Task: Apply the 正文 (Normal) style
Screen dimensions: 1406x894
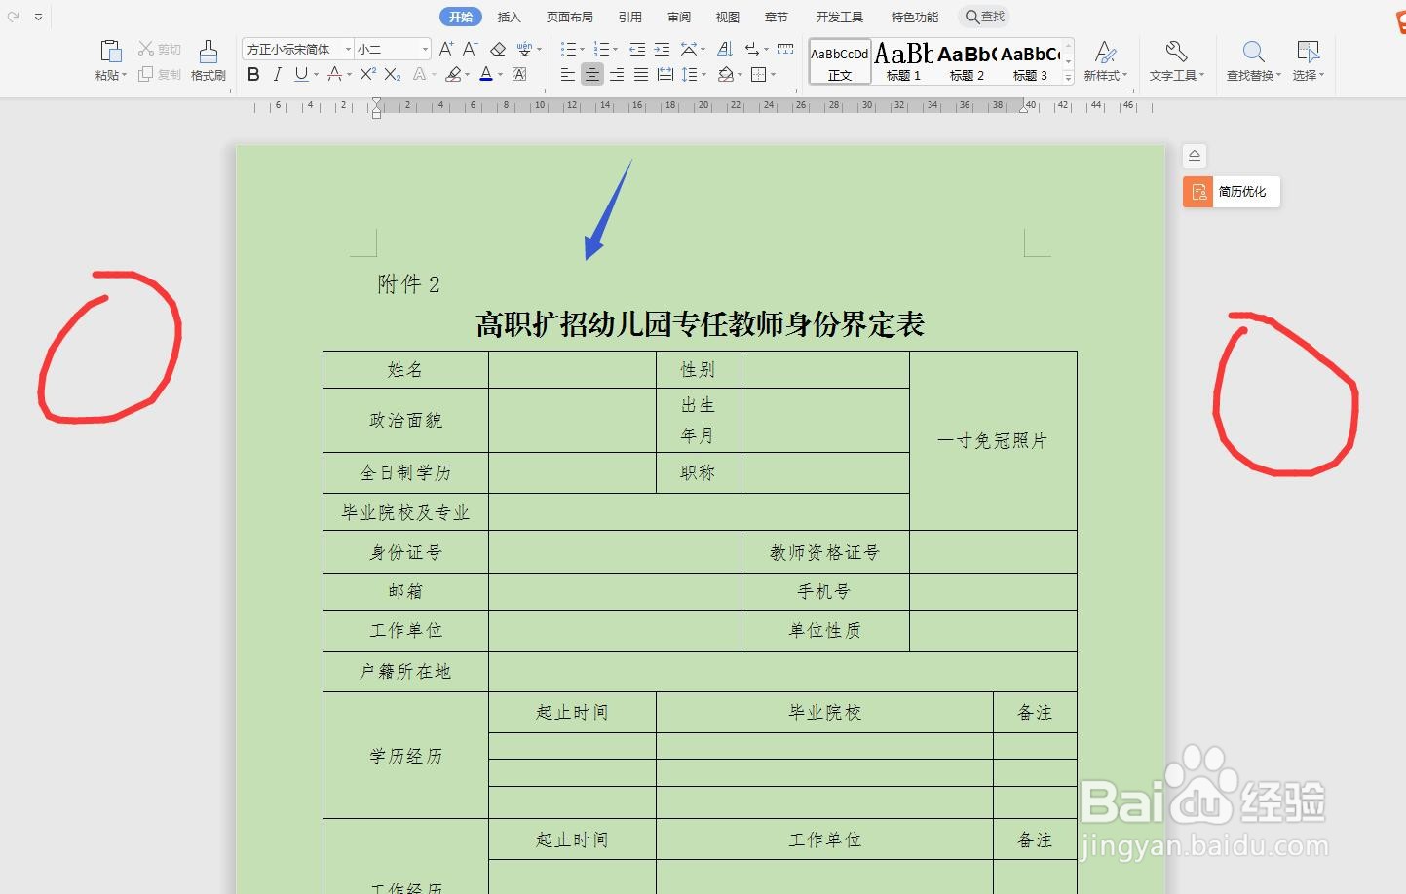Action: pos(840,62)
